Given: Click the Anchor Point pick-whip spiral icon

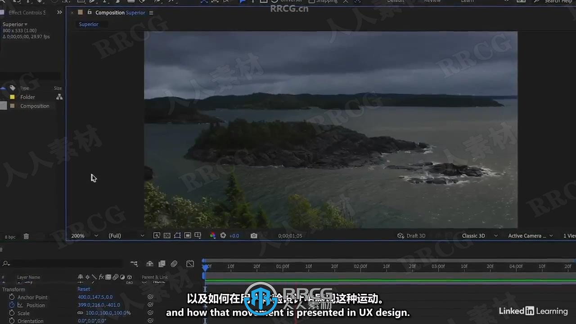Looking at the screenshot, I should coord(150,297).
